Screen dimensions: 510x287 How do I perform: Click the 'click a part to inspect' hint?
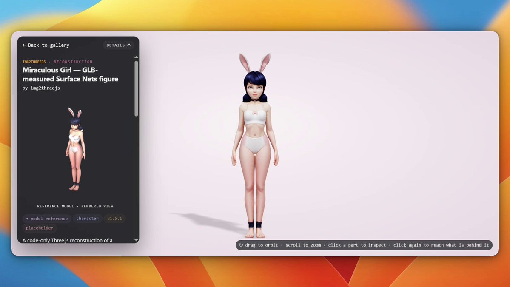[357, 245]
